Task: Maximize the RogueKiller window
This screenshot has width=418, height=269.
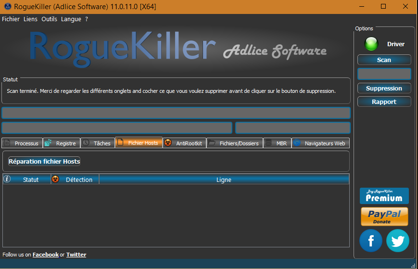Action: (383, 6)
